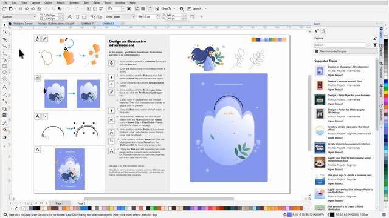The width and height of the screenshot is (389, 218).
Task: Click Portrait orientation icon
Action: pos(78,17)
